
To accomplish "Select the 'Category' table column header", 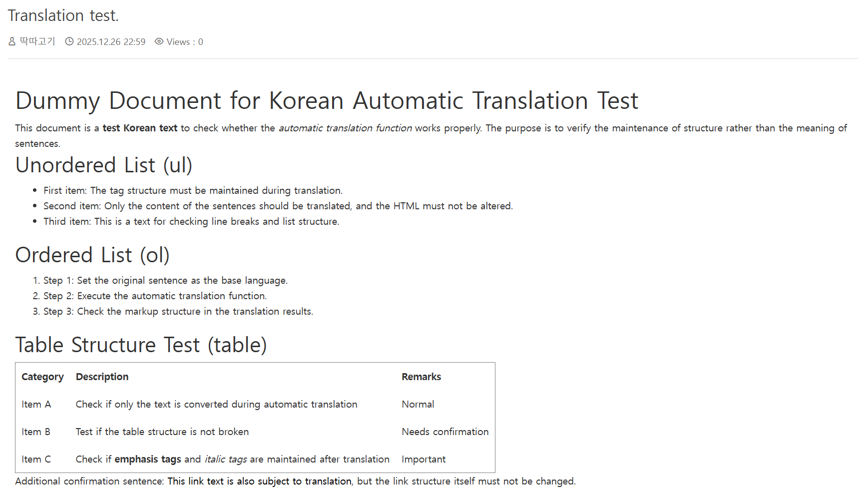I will point(42,377).
